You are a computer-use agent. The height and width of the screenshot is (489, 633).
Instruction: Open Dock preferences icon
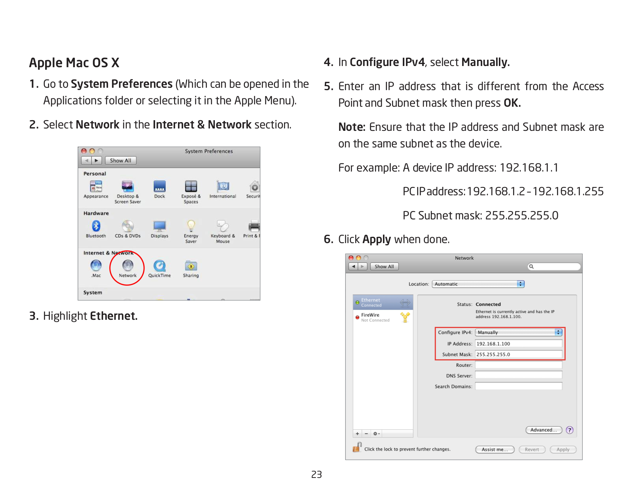click(159, 189)
